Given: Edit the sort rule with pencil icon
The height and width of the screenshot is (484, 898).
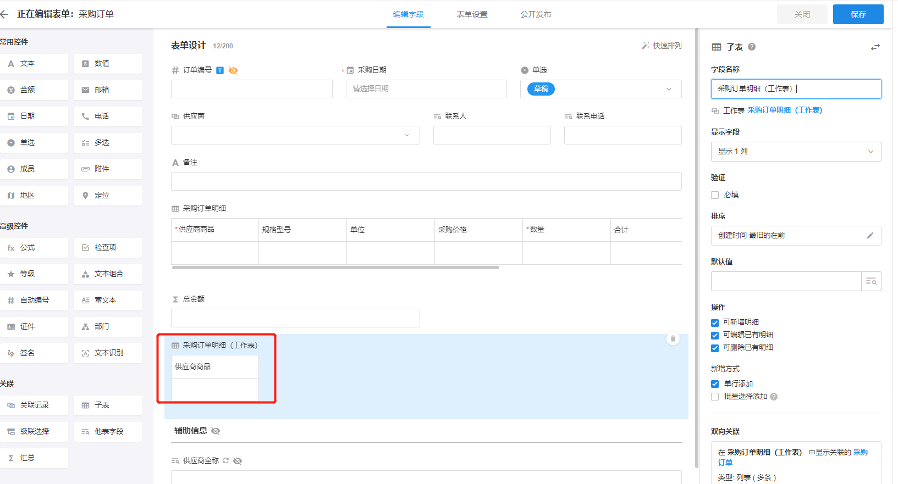Looking at the screenshot, I should tap(870, 235).
